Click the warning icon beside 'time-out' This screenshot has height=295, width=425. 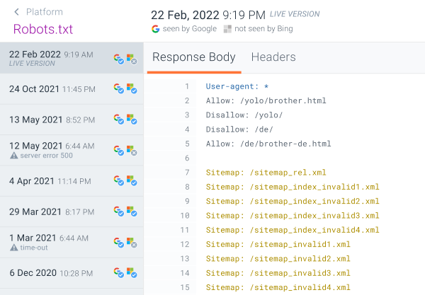[x=14, y=248]
